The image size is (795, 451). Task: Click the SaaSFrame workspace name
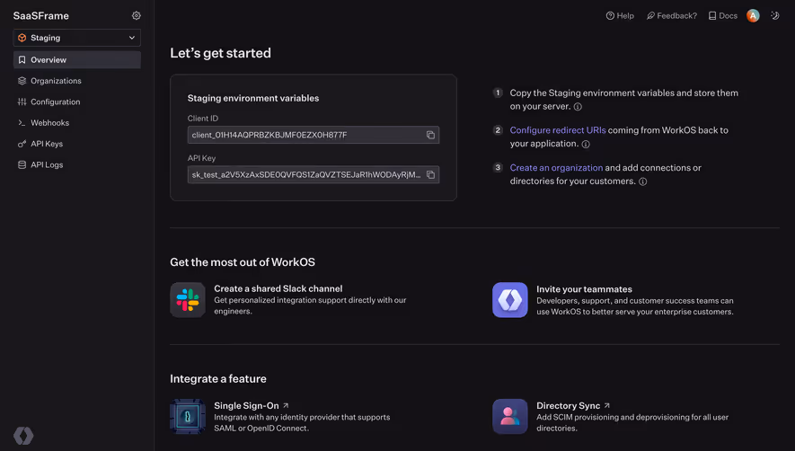pos(41,16)
